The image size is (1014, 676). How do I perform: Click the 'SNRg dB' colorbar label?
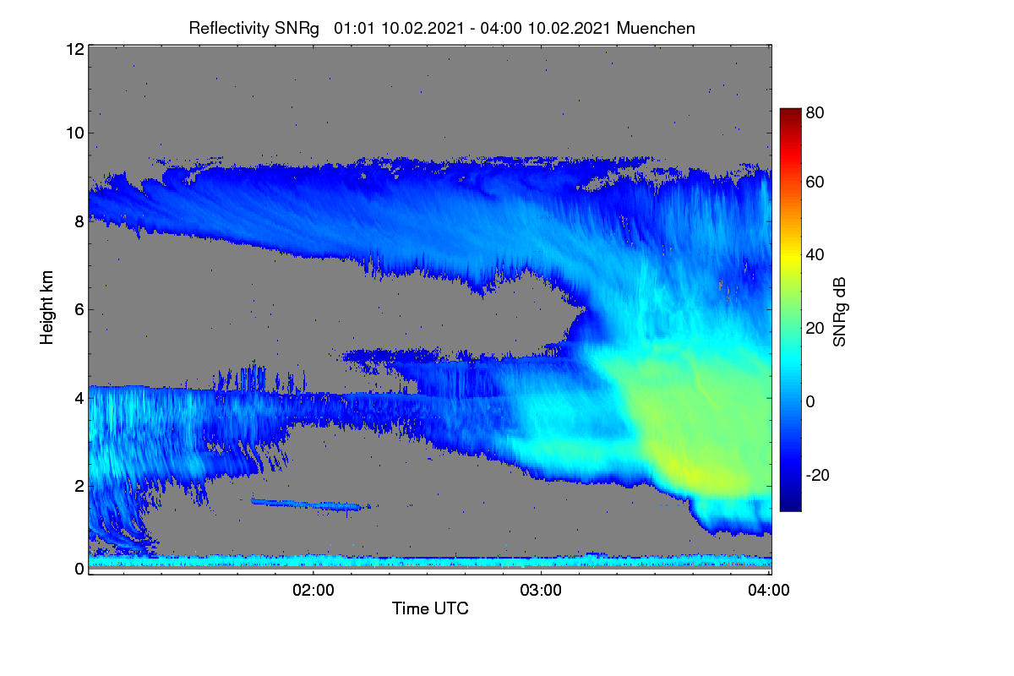pos(839,313)
